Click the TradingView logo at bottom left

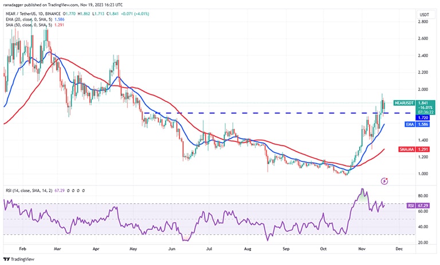19,259
